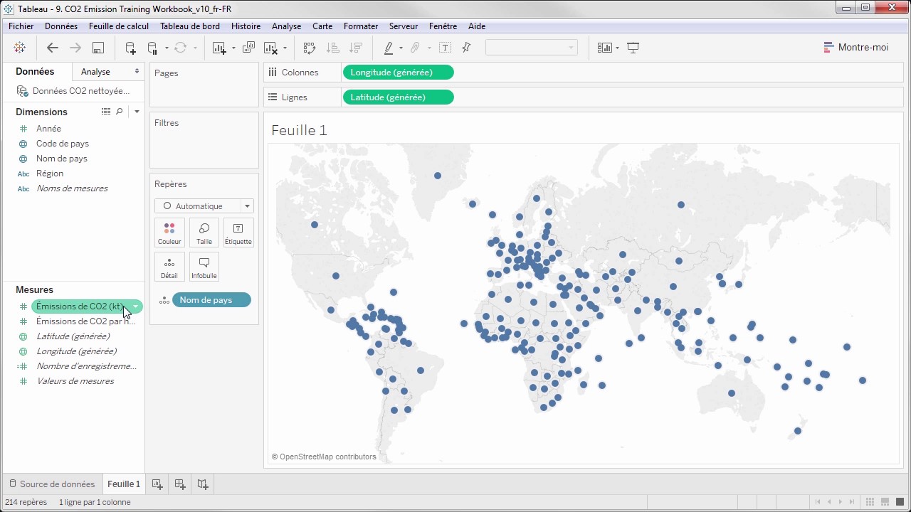Open the Émissions de CO2 (kt) pill menu

[135, 306]
